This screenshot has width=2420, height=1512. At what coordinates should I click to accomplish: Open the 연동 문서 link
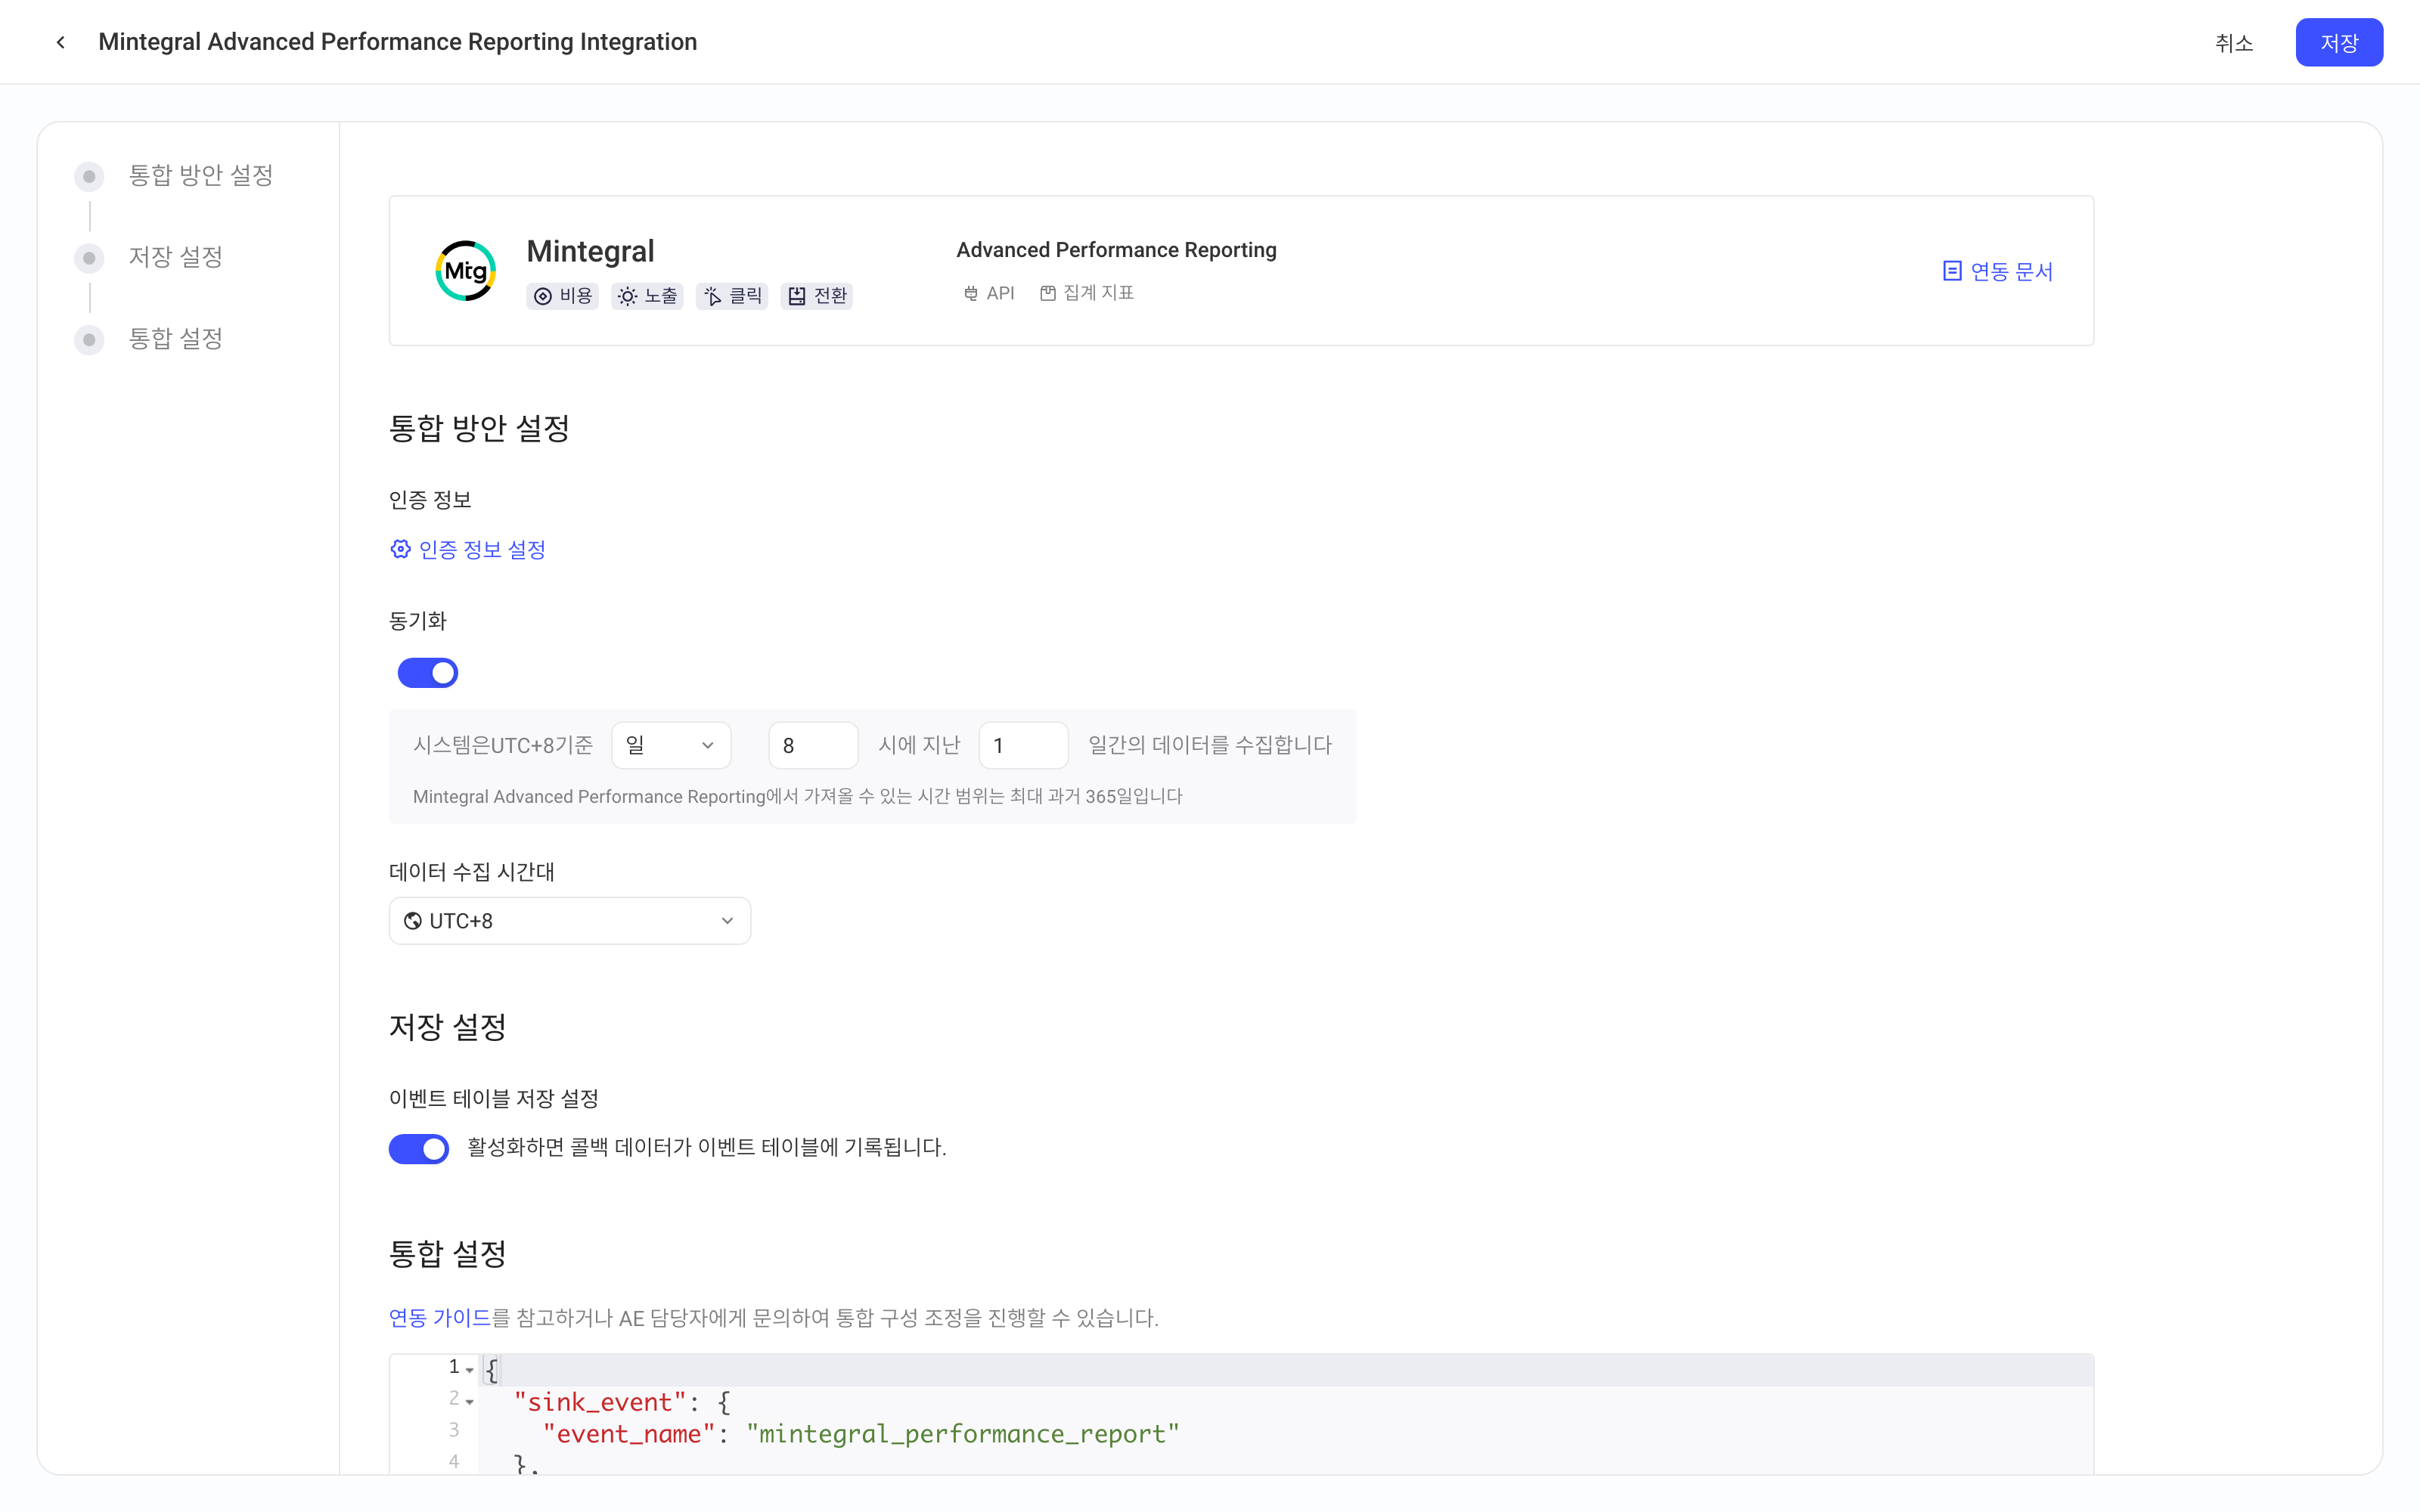(x=1998, y=271)
